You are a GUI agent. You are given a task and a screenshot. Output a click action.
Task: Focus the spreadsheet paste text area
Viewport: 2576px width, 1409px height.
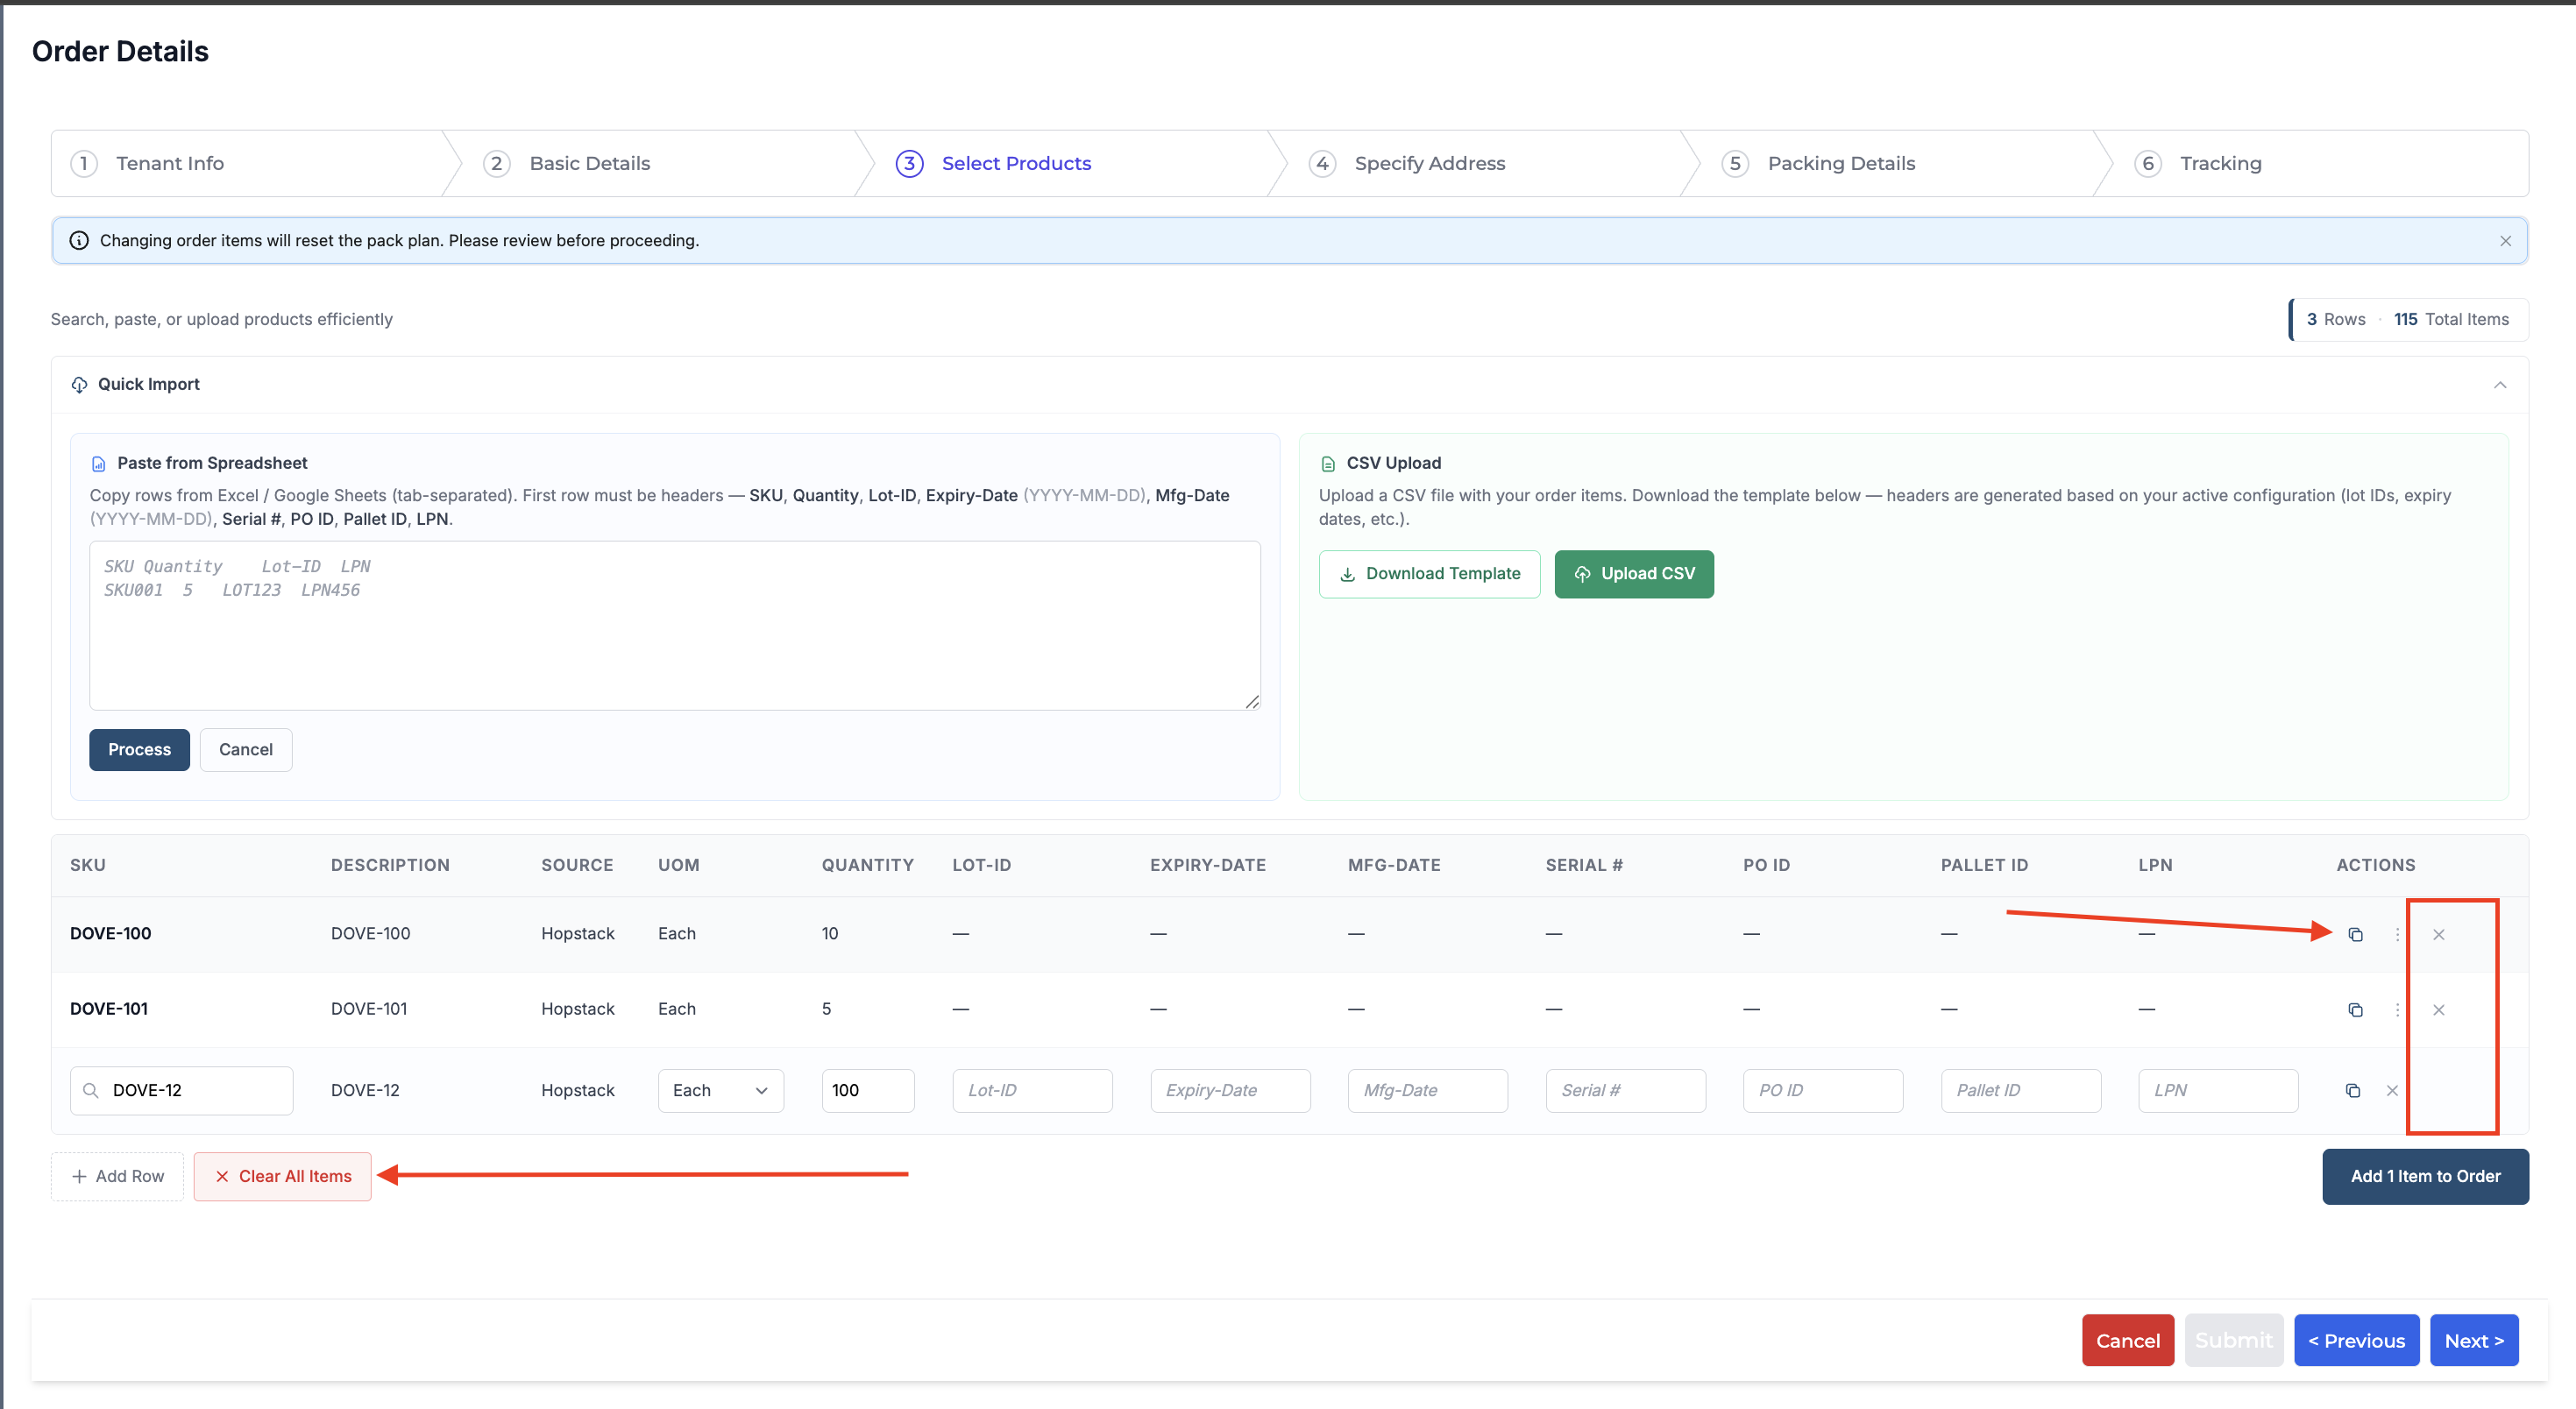(675, 626)
